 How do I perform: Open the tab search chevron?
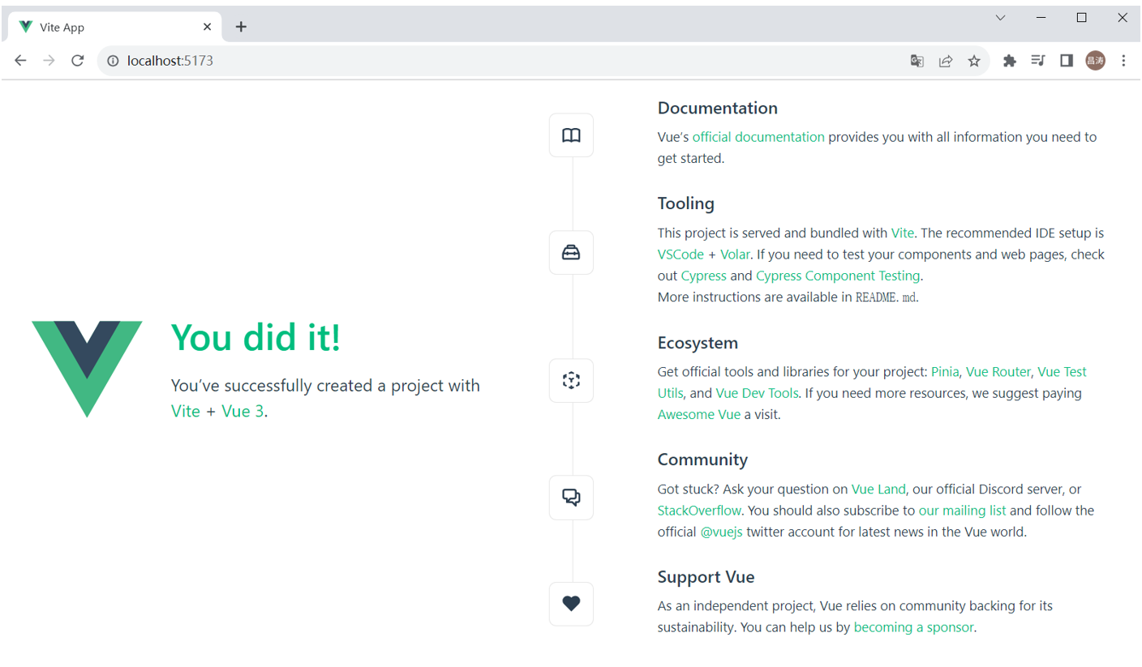click(x=1000, y=17)
